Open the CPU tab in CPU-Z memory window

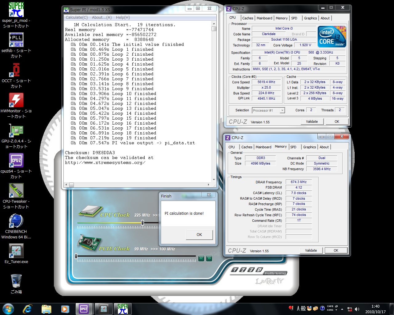(x=231, y=147)
